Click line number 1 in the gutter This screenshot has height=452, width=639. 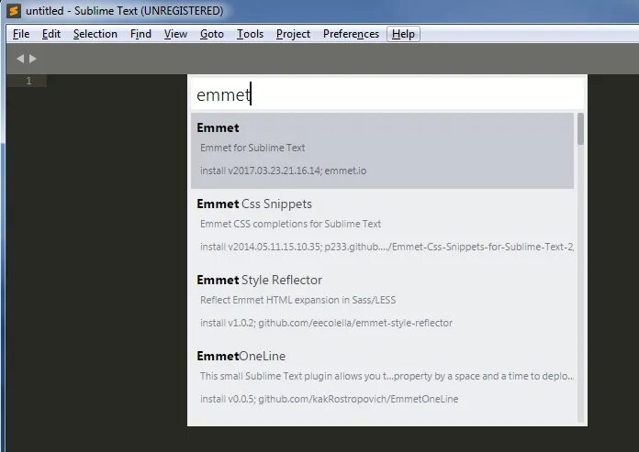tap(28, 81)
